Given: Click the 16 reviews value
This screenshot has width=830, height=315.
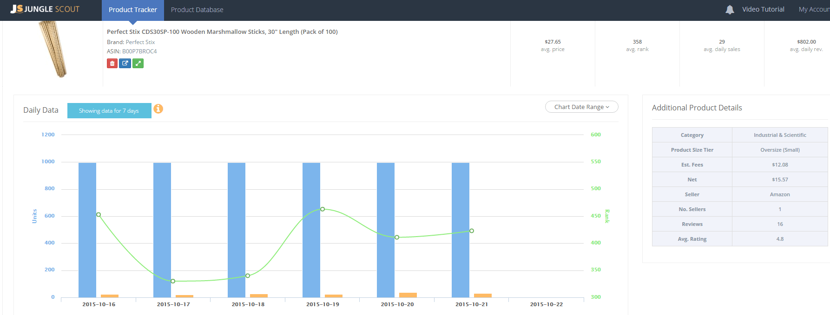Looking at the screenshot, I should (780, 224).
